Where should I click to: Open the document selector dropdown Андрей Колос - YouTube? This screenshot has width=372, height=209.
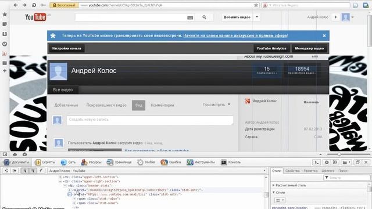coord(157,171)
